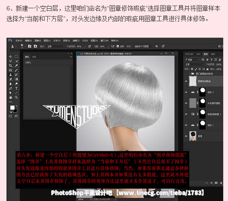Viewport: 228px width, 201px height.
Task: Select the Pen tool
Action: point(10,88)
